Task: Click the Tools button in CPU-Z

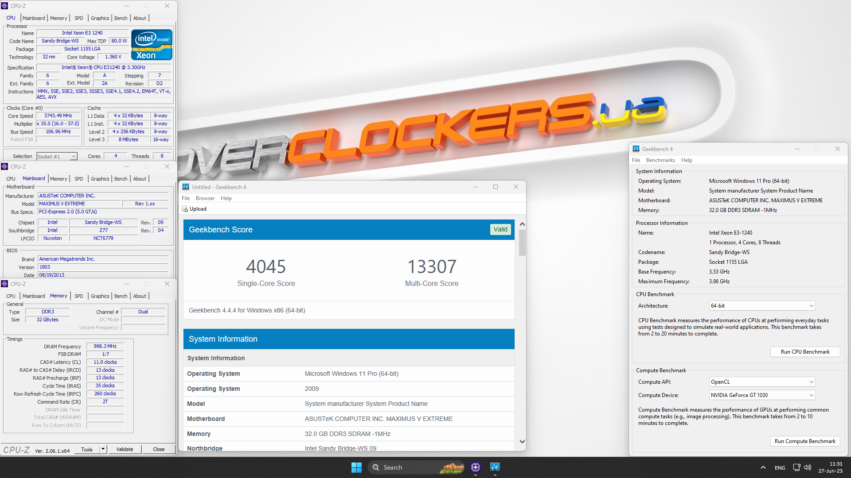Action: 87,449
